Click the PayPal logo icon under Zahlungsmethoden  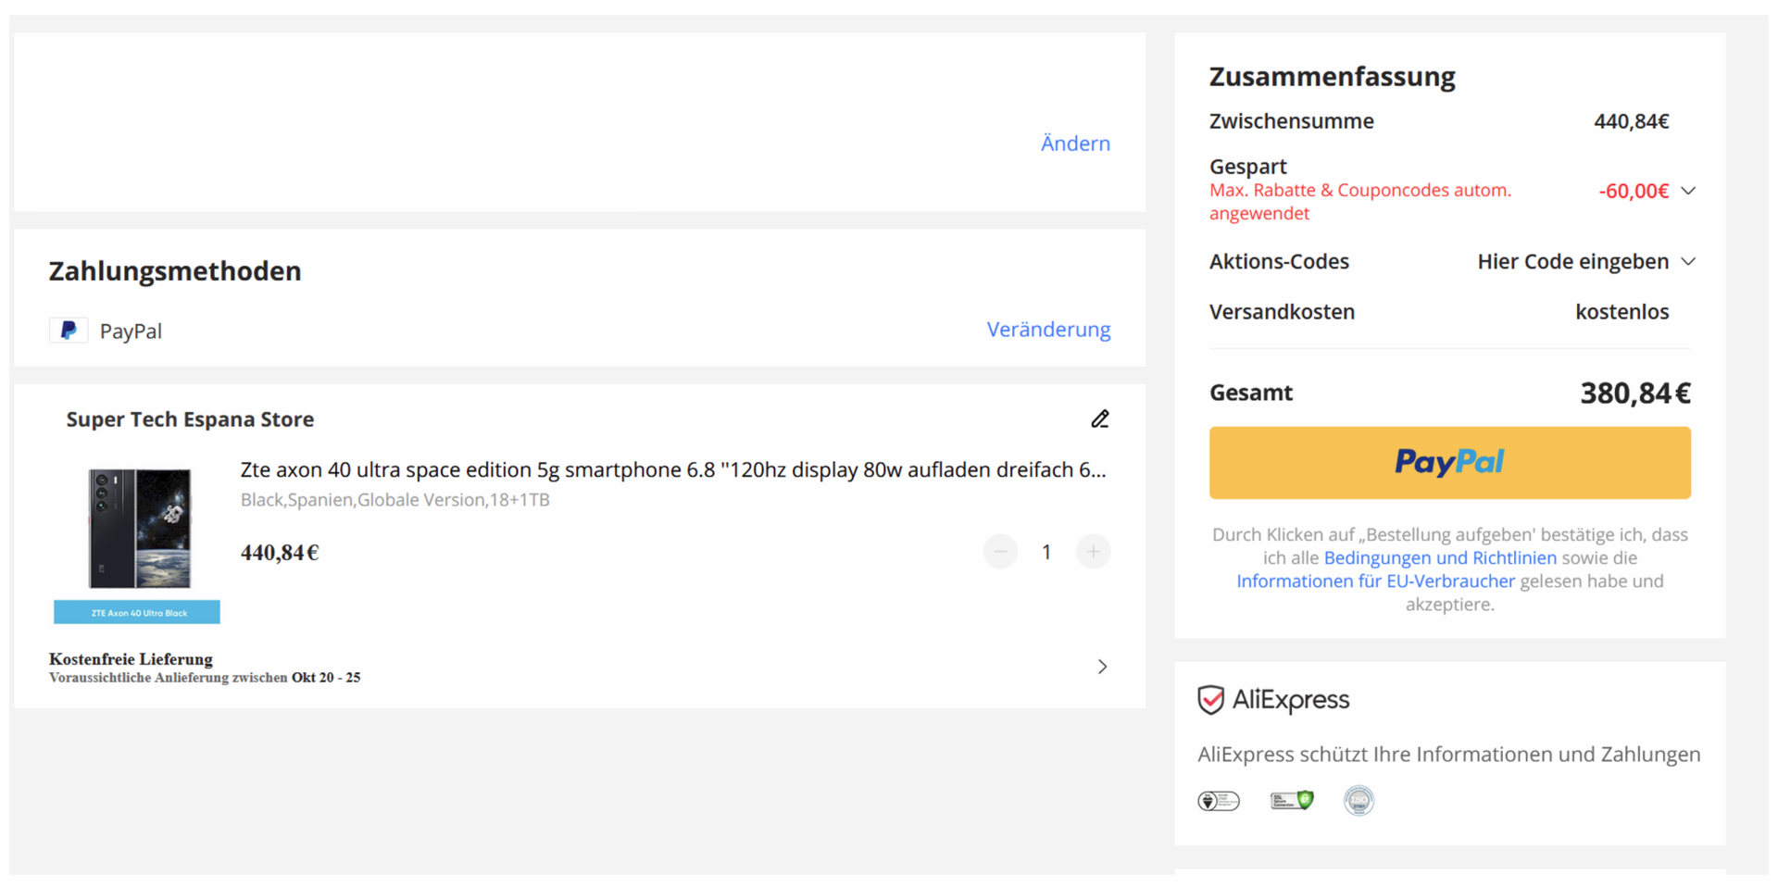pos(69,331)
